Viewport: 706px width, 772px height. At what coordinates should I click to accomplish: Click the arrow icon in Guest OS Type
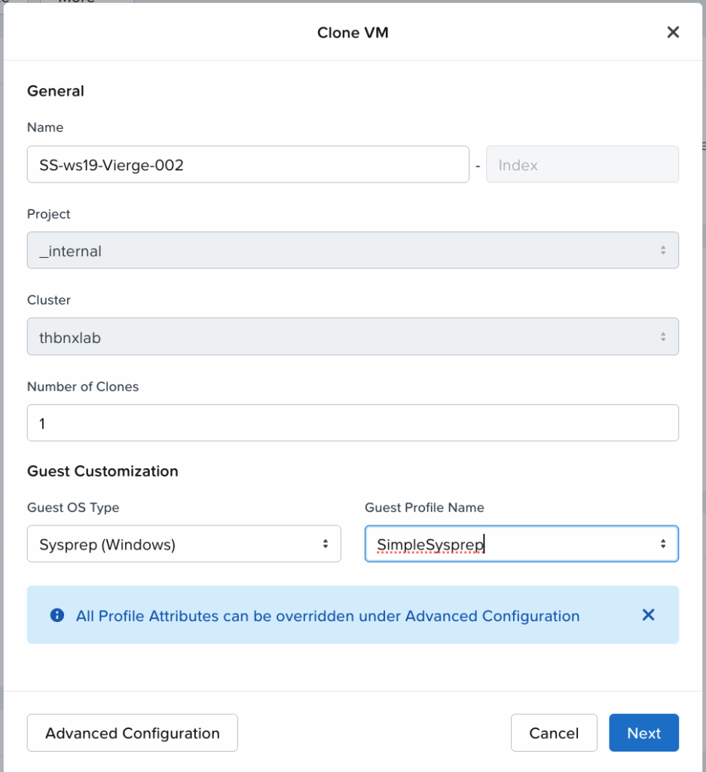pyautogui.click(x=325, y=544)
